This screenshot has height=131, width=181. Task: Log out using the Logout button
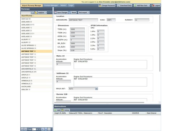point(156,5)
